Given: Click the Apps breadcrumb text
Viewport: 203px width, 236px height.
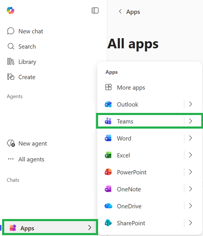Looking at the screenshot, I should (x=133, y=12).
